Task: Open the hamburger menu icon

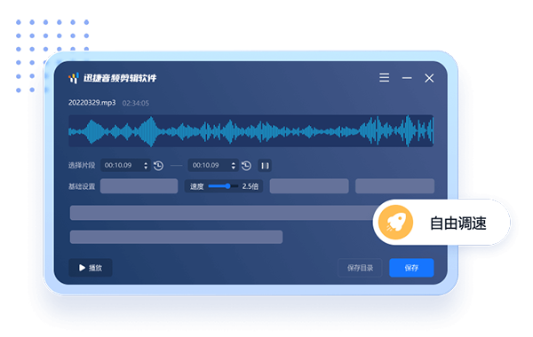Action: pos(384,78)
